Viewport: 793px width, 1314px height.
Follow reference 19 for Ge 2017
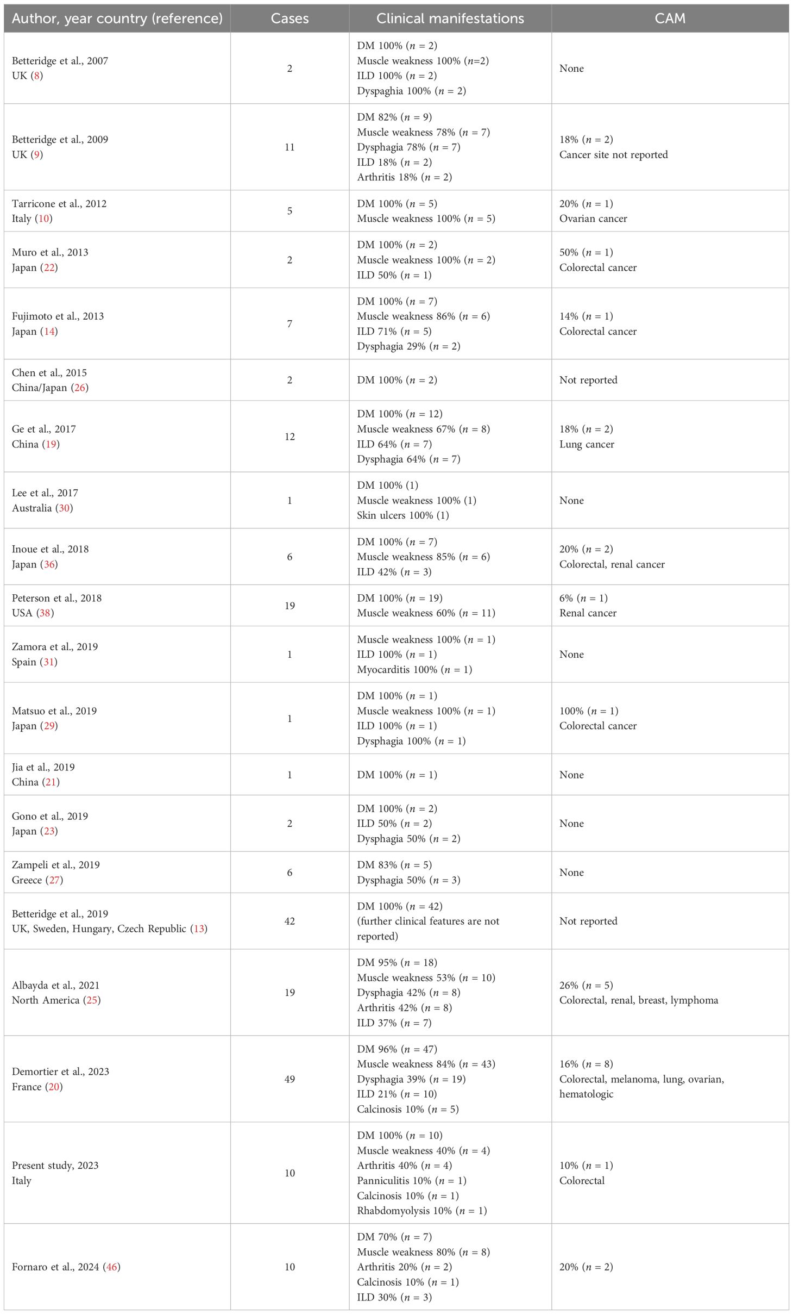click(51, 445)
